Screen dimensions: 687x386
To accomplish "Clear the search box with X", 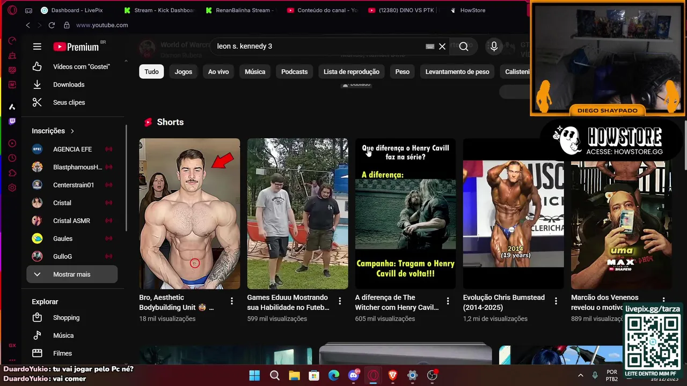I will pos(442,47).
